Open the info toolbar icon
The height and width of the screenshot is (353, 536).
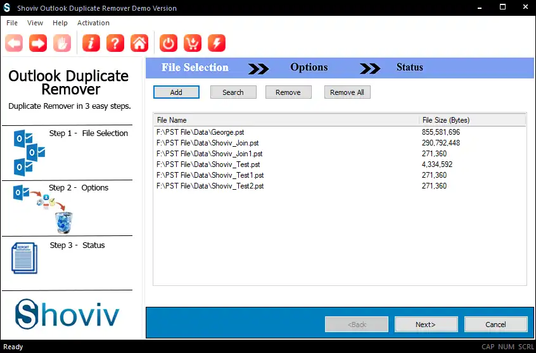tap(91, 43)
